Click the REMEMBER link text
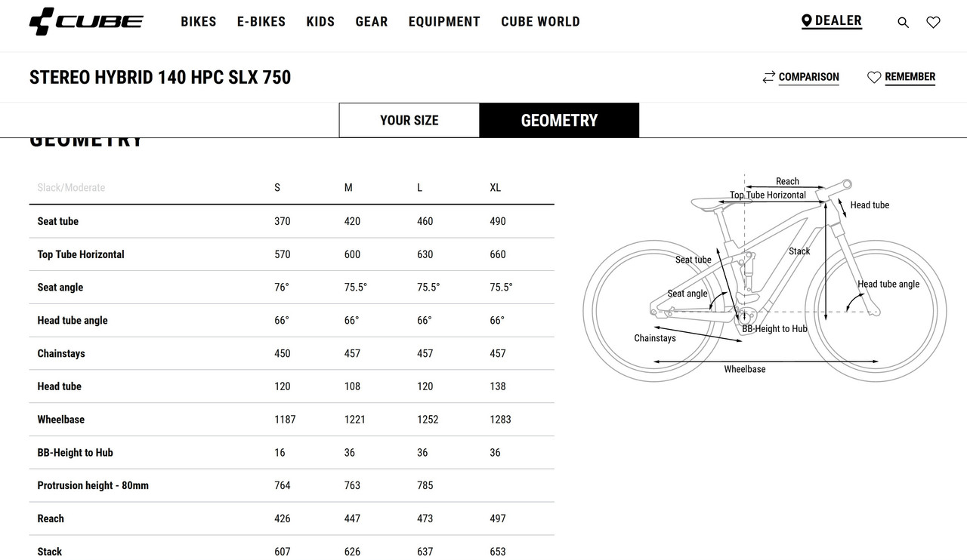The height and width of the screenshot is (560, 967). [x=910, y=77]
